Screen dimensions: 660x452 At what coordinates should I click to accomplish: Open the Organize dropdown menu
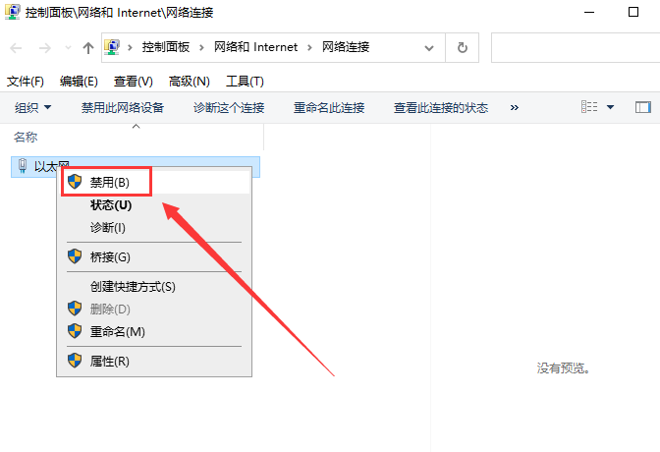(32, 108)
